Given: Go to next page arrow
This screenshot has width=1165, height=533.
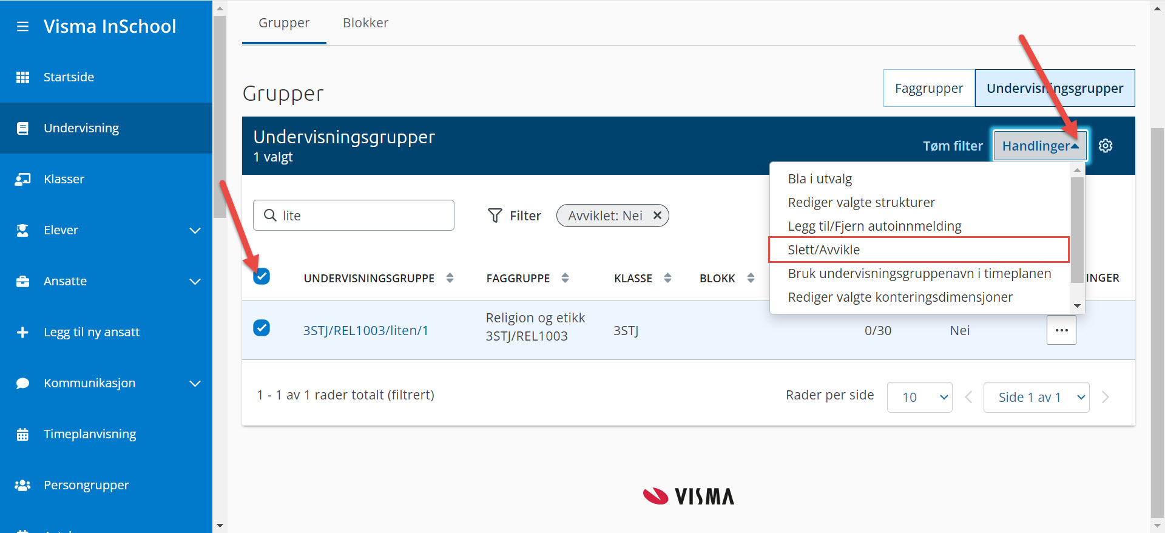Looking at the screenshot, I should tap(1106, 397).
